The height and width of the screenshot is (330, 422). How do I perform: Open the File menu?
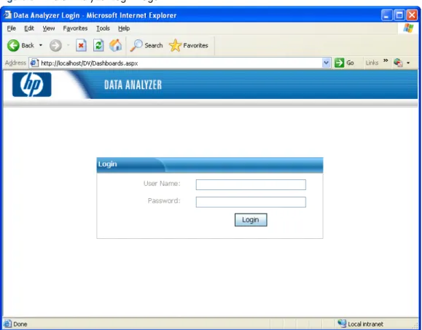(x=12, y=28)
